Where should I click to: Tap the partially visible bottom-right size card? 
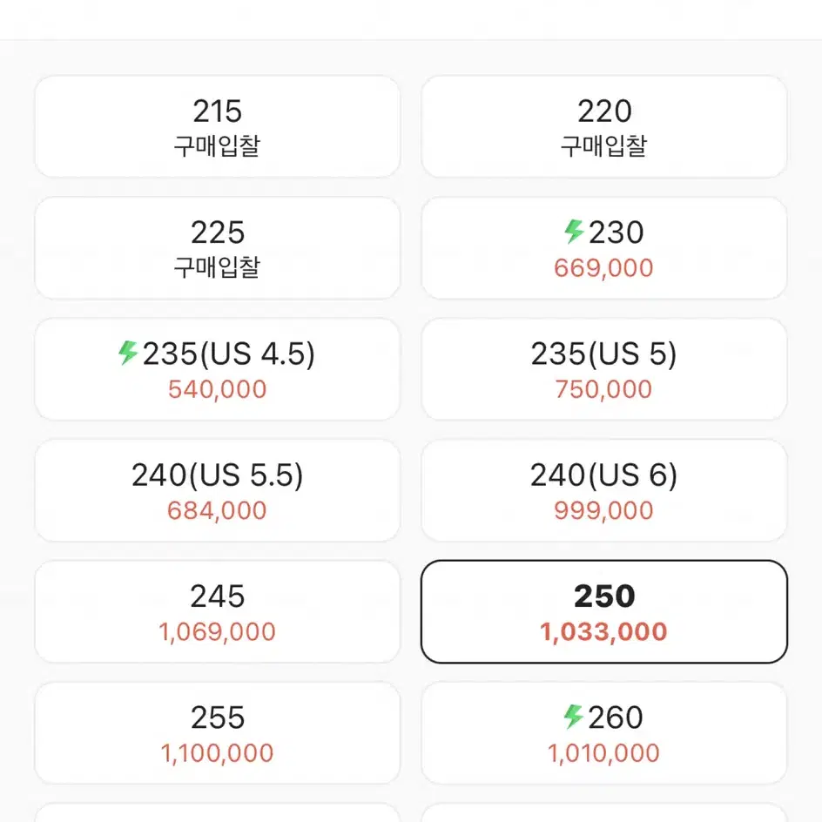point(604,812)
